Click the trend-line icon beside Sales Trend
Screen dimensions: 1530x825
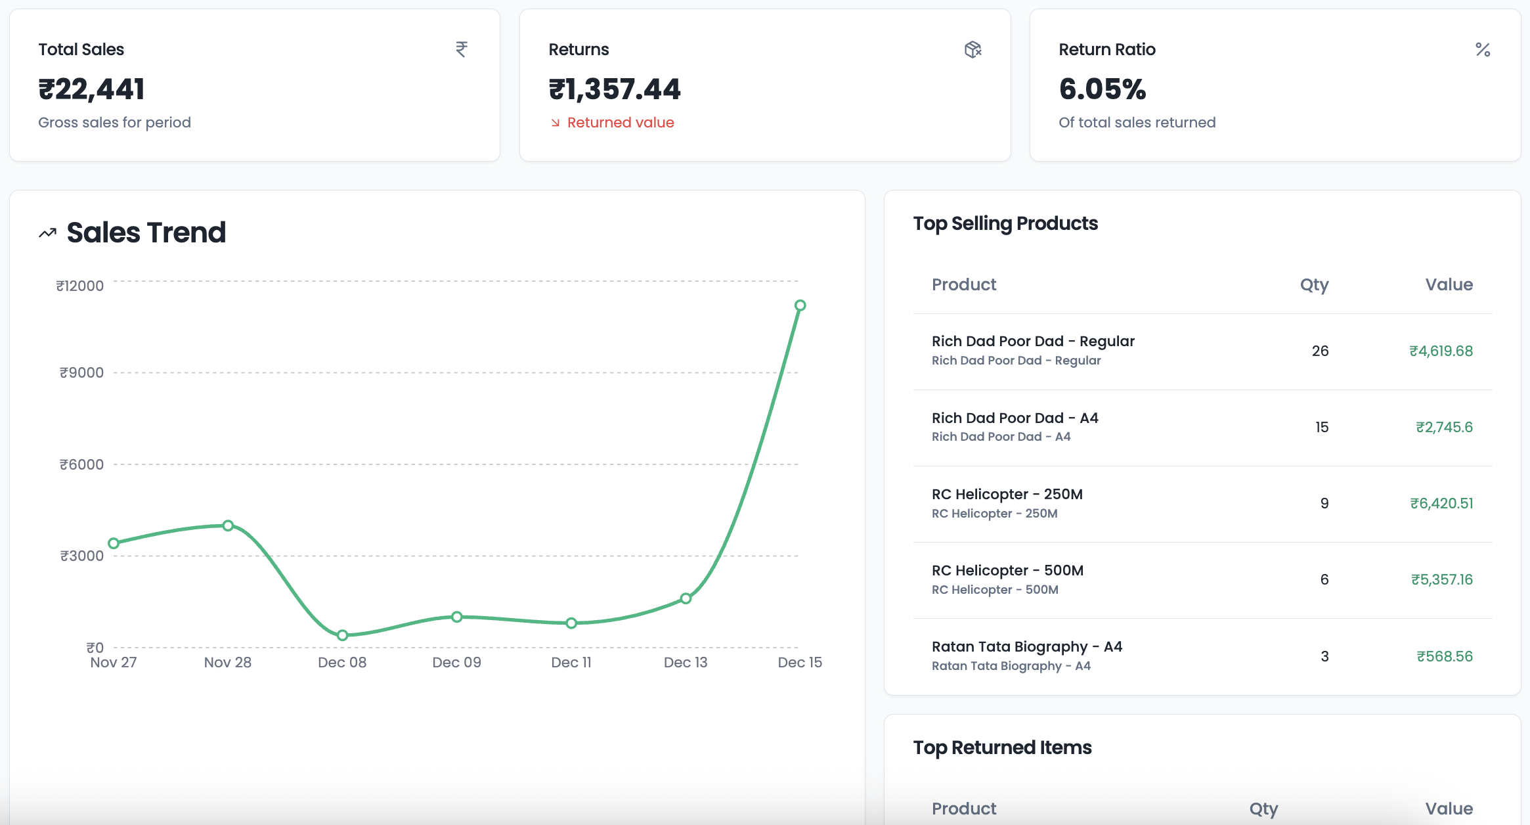(46, 233)
